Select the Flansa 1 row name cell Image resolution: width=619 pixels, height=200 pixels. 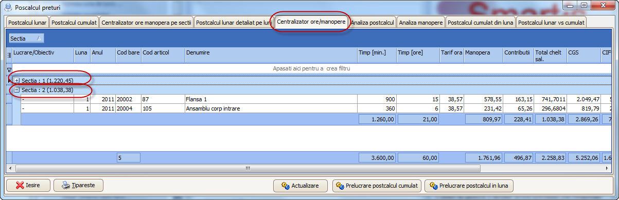271,99
